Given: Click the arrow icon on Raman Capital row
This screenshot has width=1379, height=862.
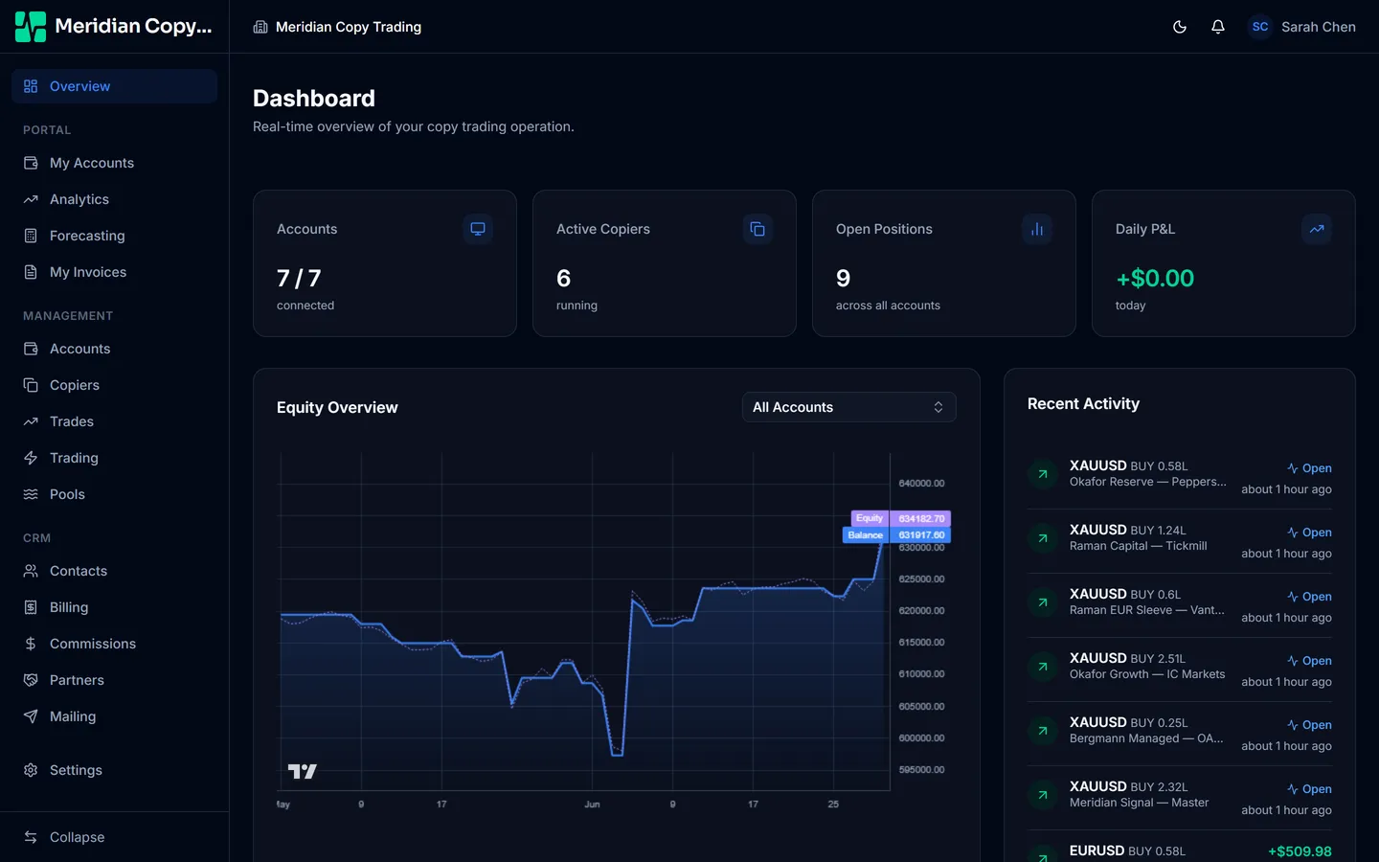Looking at the screenshot, I should [1043, 538].
